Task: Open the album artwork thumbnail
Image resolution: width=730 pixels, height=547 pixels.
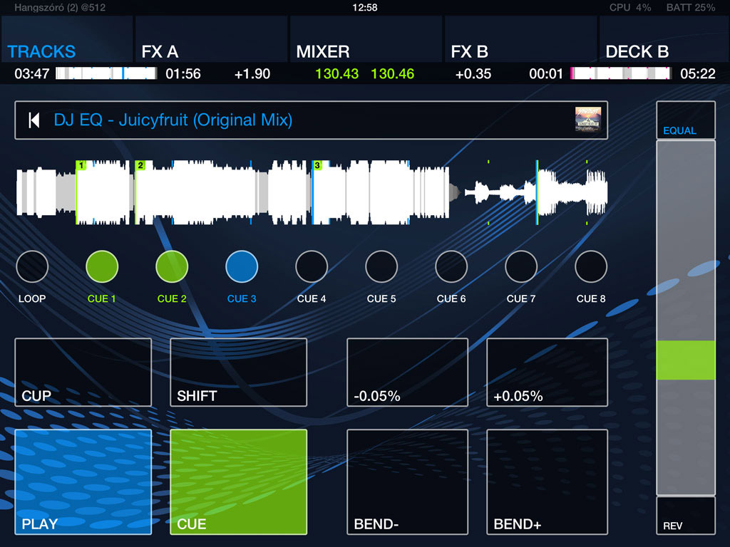Action: 588,120
